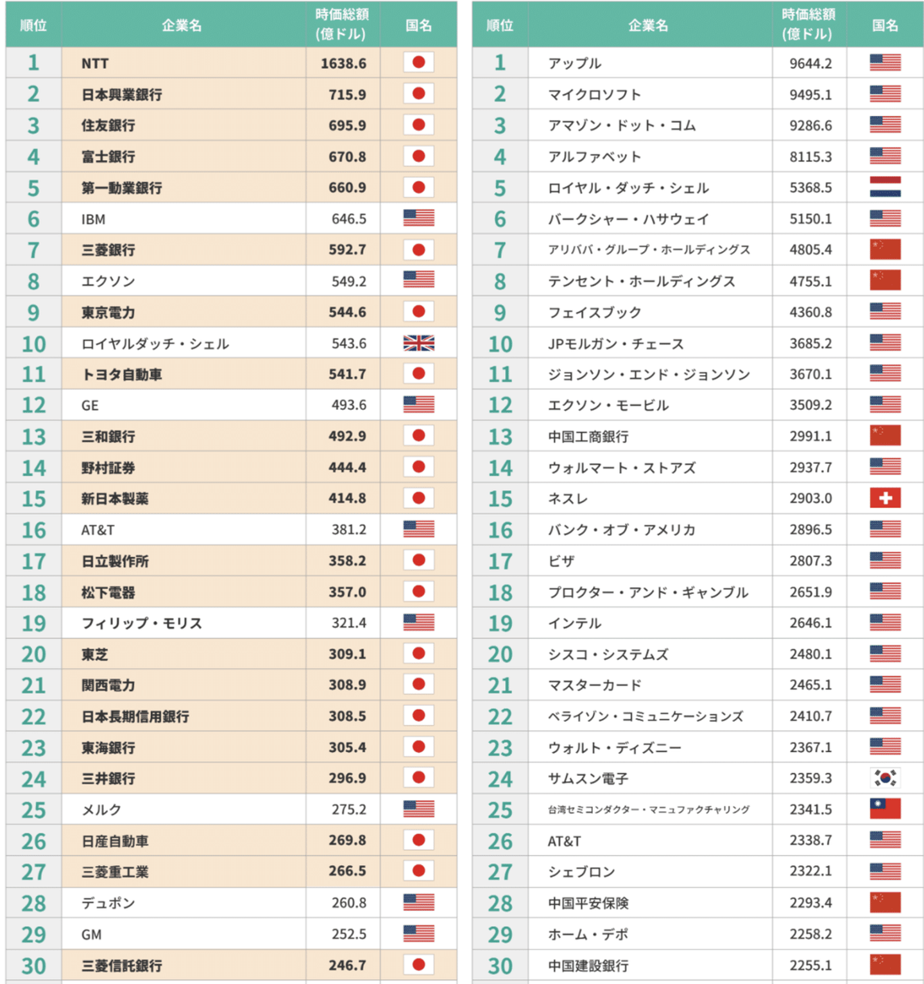Image resolution: width=924 pixels, height=984 pixels.
Task: Click the US flag in the ホーム・デポ row
Action: pyautogui.click(x=886, y=933)
